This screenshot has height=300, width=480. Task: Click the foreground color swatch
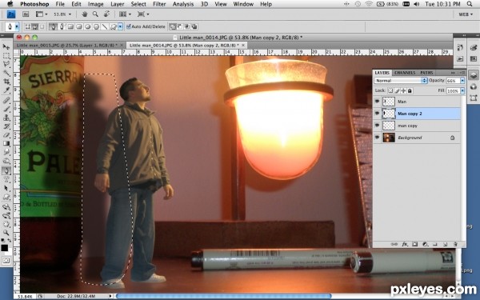click(4, 248)
